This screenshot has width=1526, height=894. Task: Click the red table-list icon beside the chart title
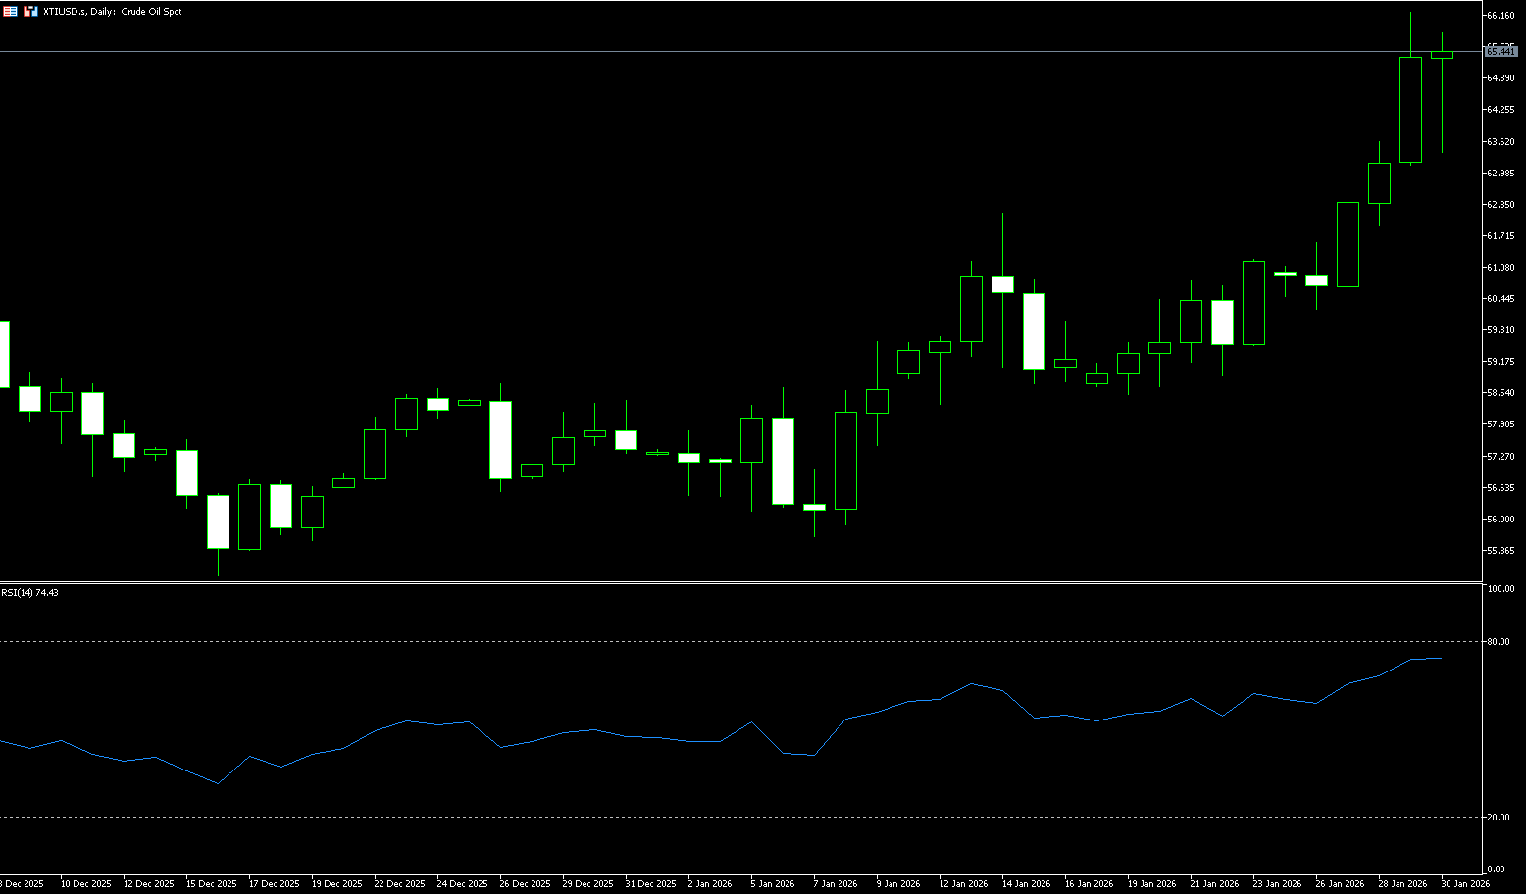(x=10, y=12)
